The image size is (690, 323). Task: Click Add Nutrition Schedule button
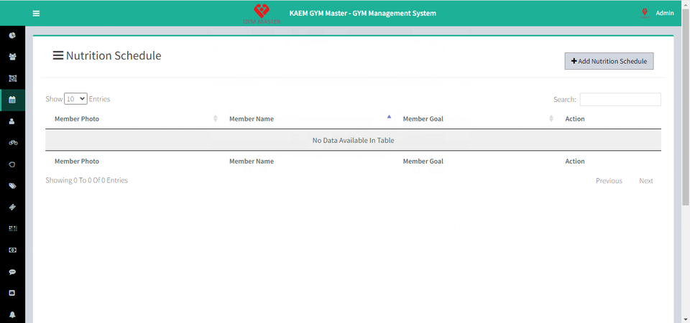pos(609,61)
